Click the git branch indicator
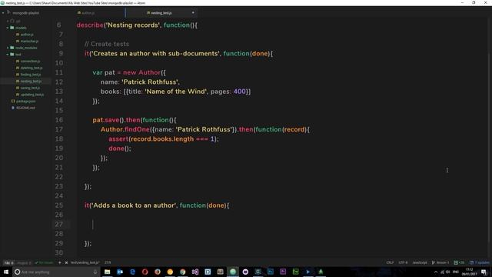Image resolution: width=492 pixels, height=277 pixels. pos(440,262)
